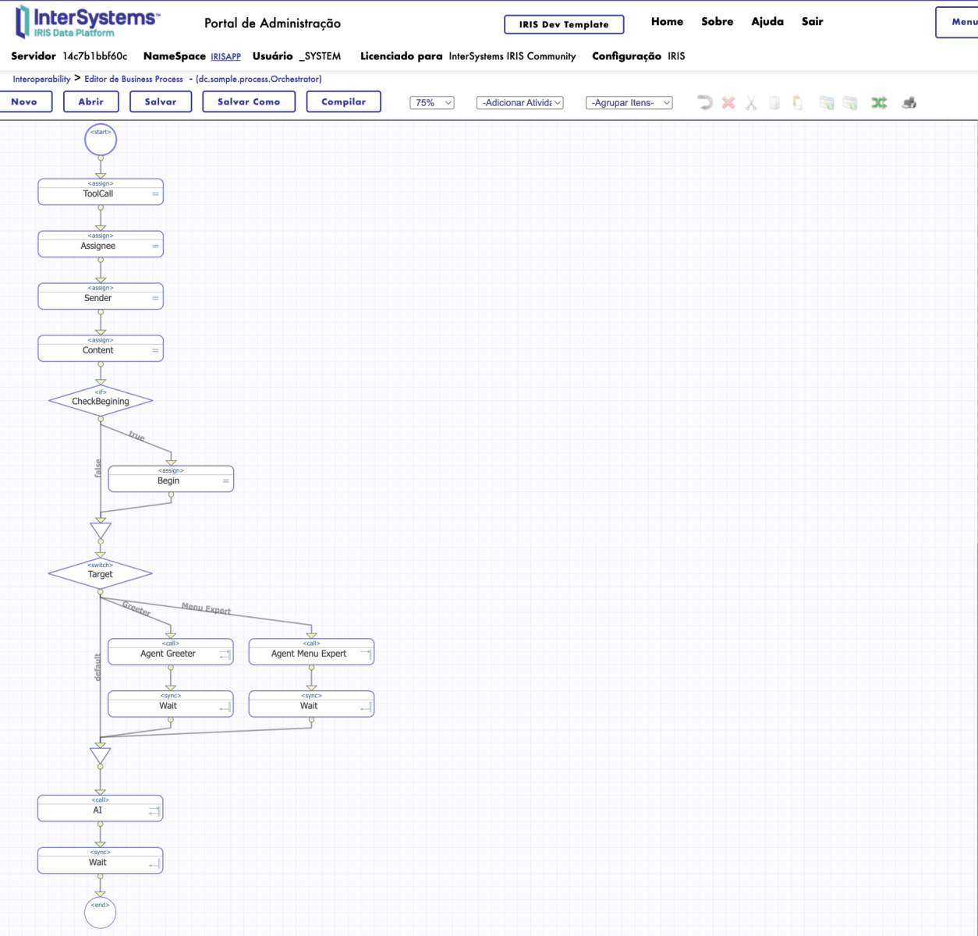The height and width of the screenshot is (936, 978).
Task: Click the red X delete icon
Action: click(x=728, y=102)
